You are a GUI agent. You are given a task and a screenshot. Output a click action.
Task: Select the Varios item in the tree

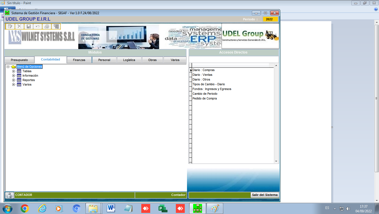point(27,85)
